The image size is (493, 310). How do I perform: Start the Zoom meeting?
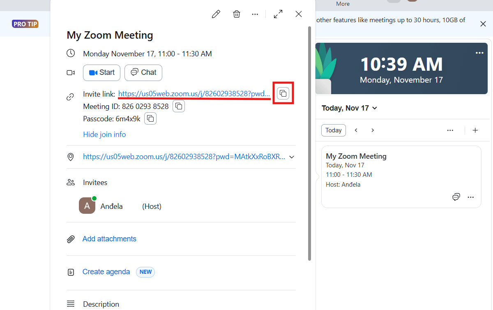tap(101, 73)
